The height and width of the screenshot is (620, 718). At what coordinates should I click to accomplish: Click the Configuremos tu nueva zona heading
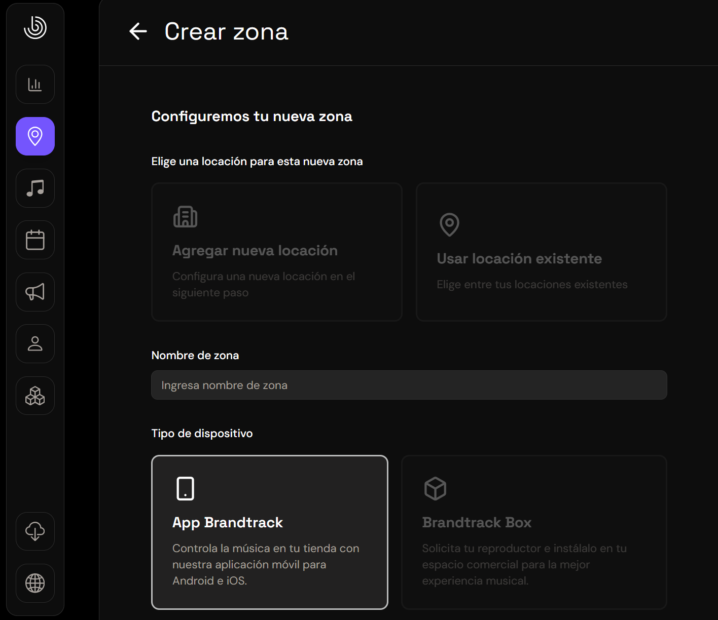click(x=252, y=117)
